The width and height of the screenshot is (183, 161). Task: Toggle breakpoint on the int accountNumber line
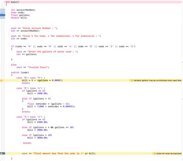coord(3,10)
